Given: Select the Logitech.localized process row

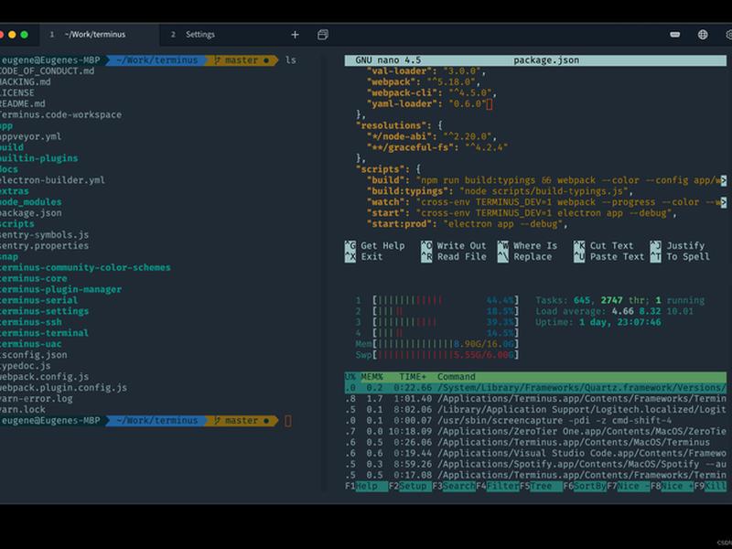Looking at the screenshot, I should tap(535, 409).
